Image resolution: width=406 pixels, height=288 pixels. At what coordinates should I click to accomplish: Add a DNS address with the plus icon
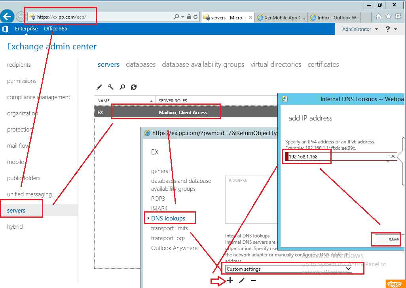pos(230,280)
